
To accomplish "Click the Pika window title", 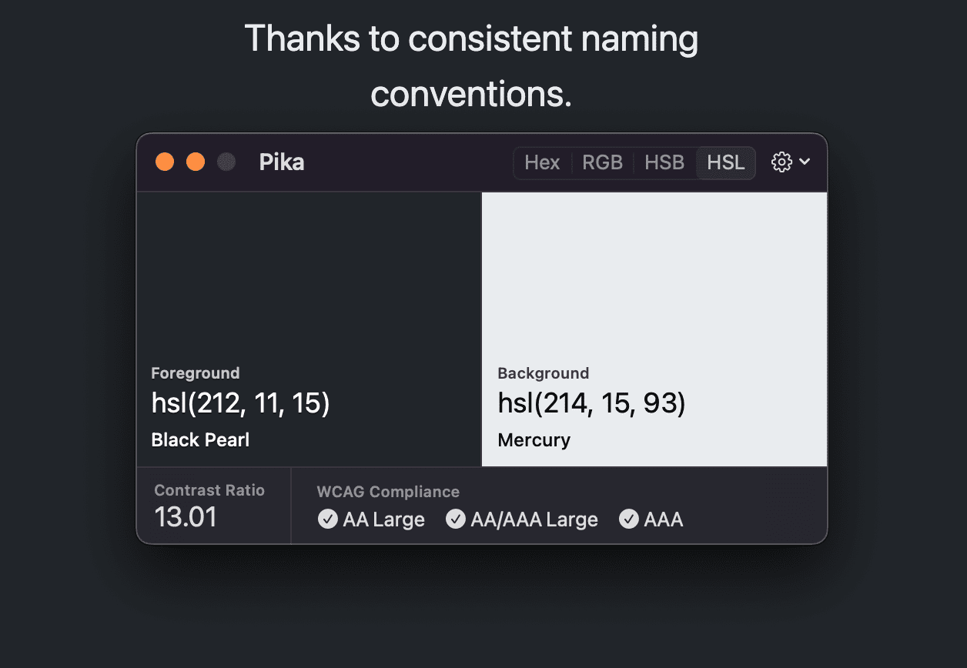I will (x=282, y=163).
